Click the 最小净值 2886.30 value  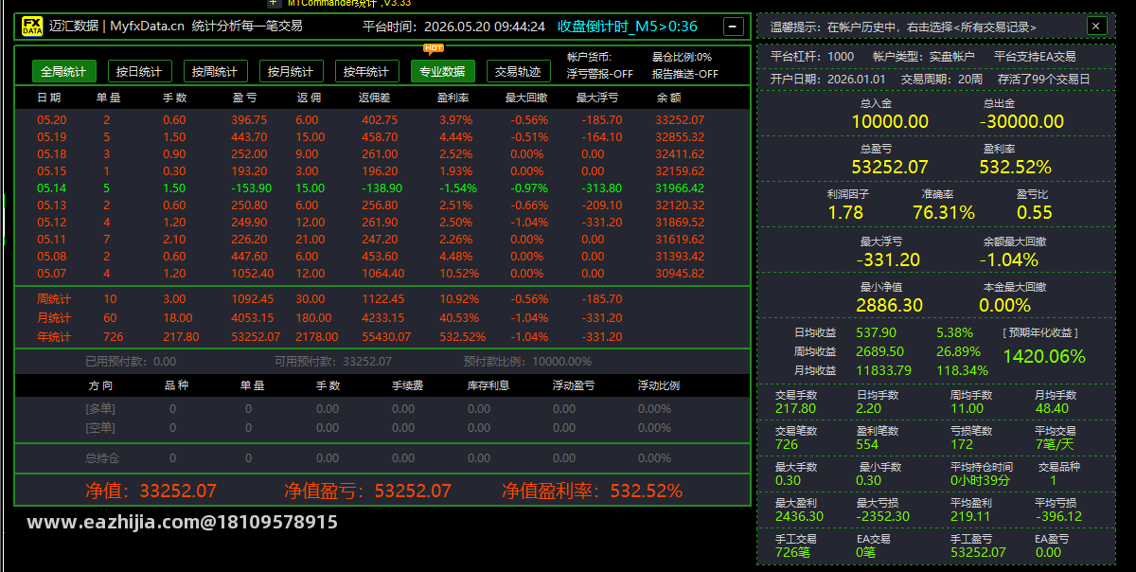click(x=889, y=305)
